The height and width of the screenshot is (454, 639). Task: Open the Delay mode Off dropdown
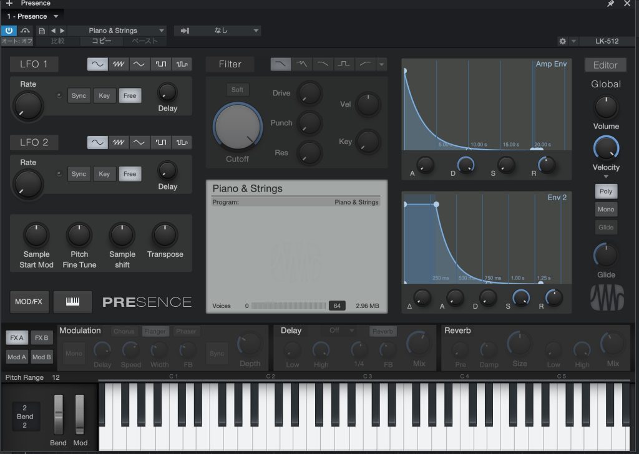(x=341, y=331)
